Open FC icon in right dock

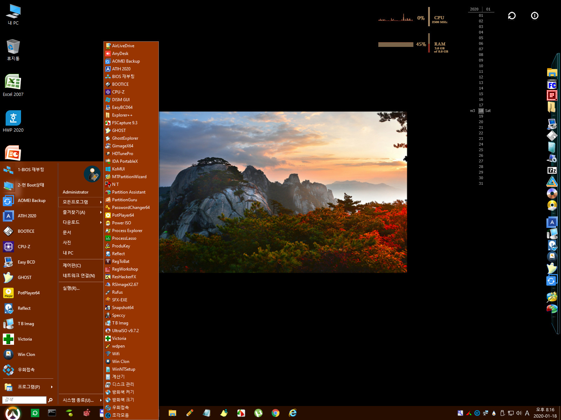[x=552, y=85]
